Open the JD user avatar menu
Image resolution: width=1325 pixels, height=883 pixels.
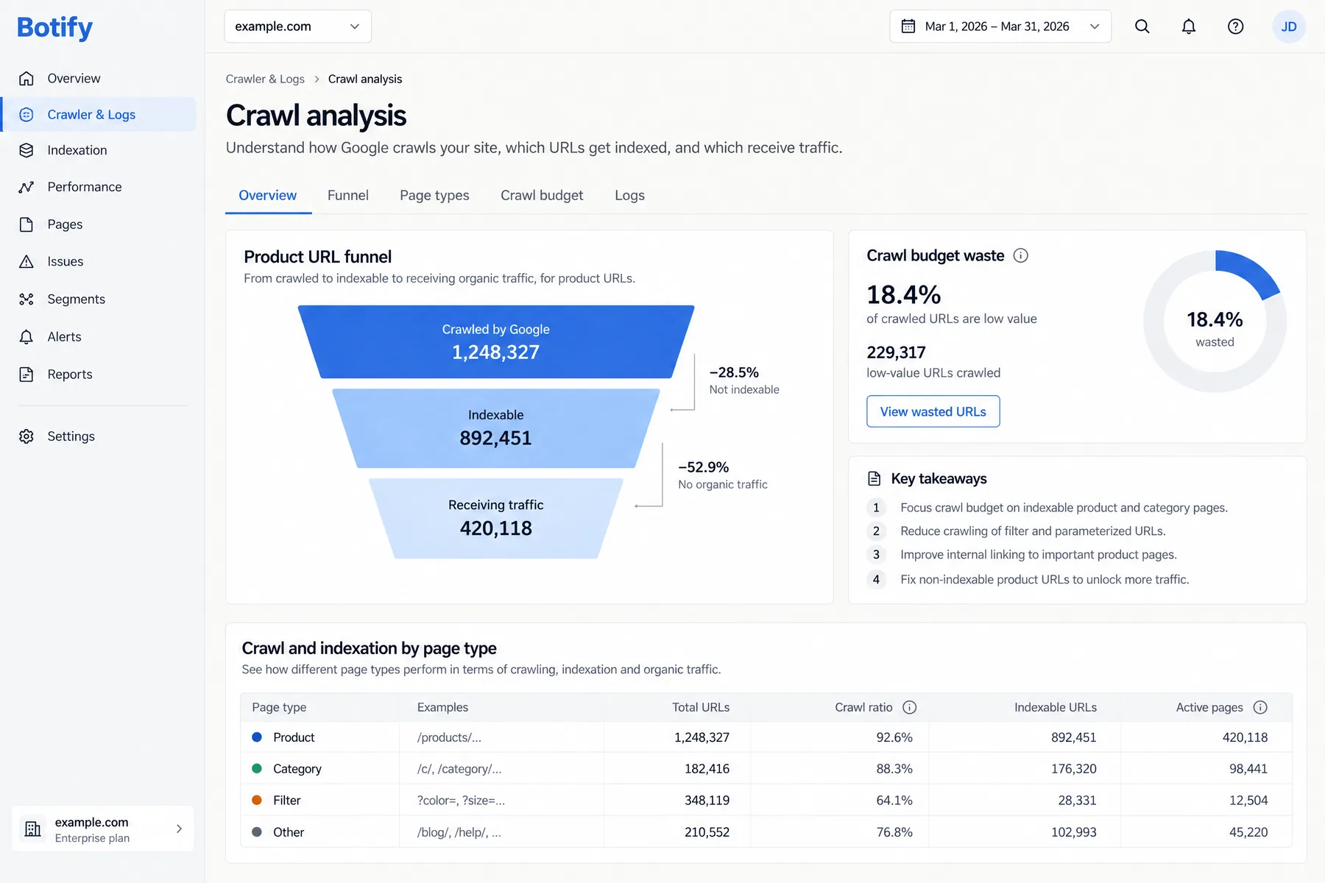click(1288, 26)
